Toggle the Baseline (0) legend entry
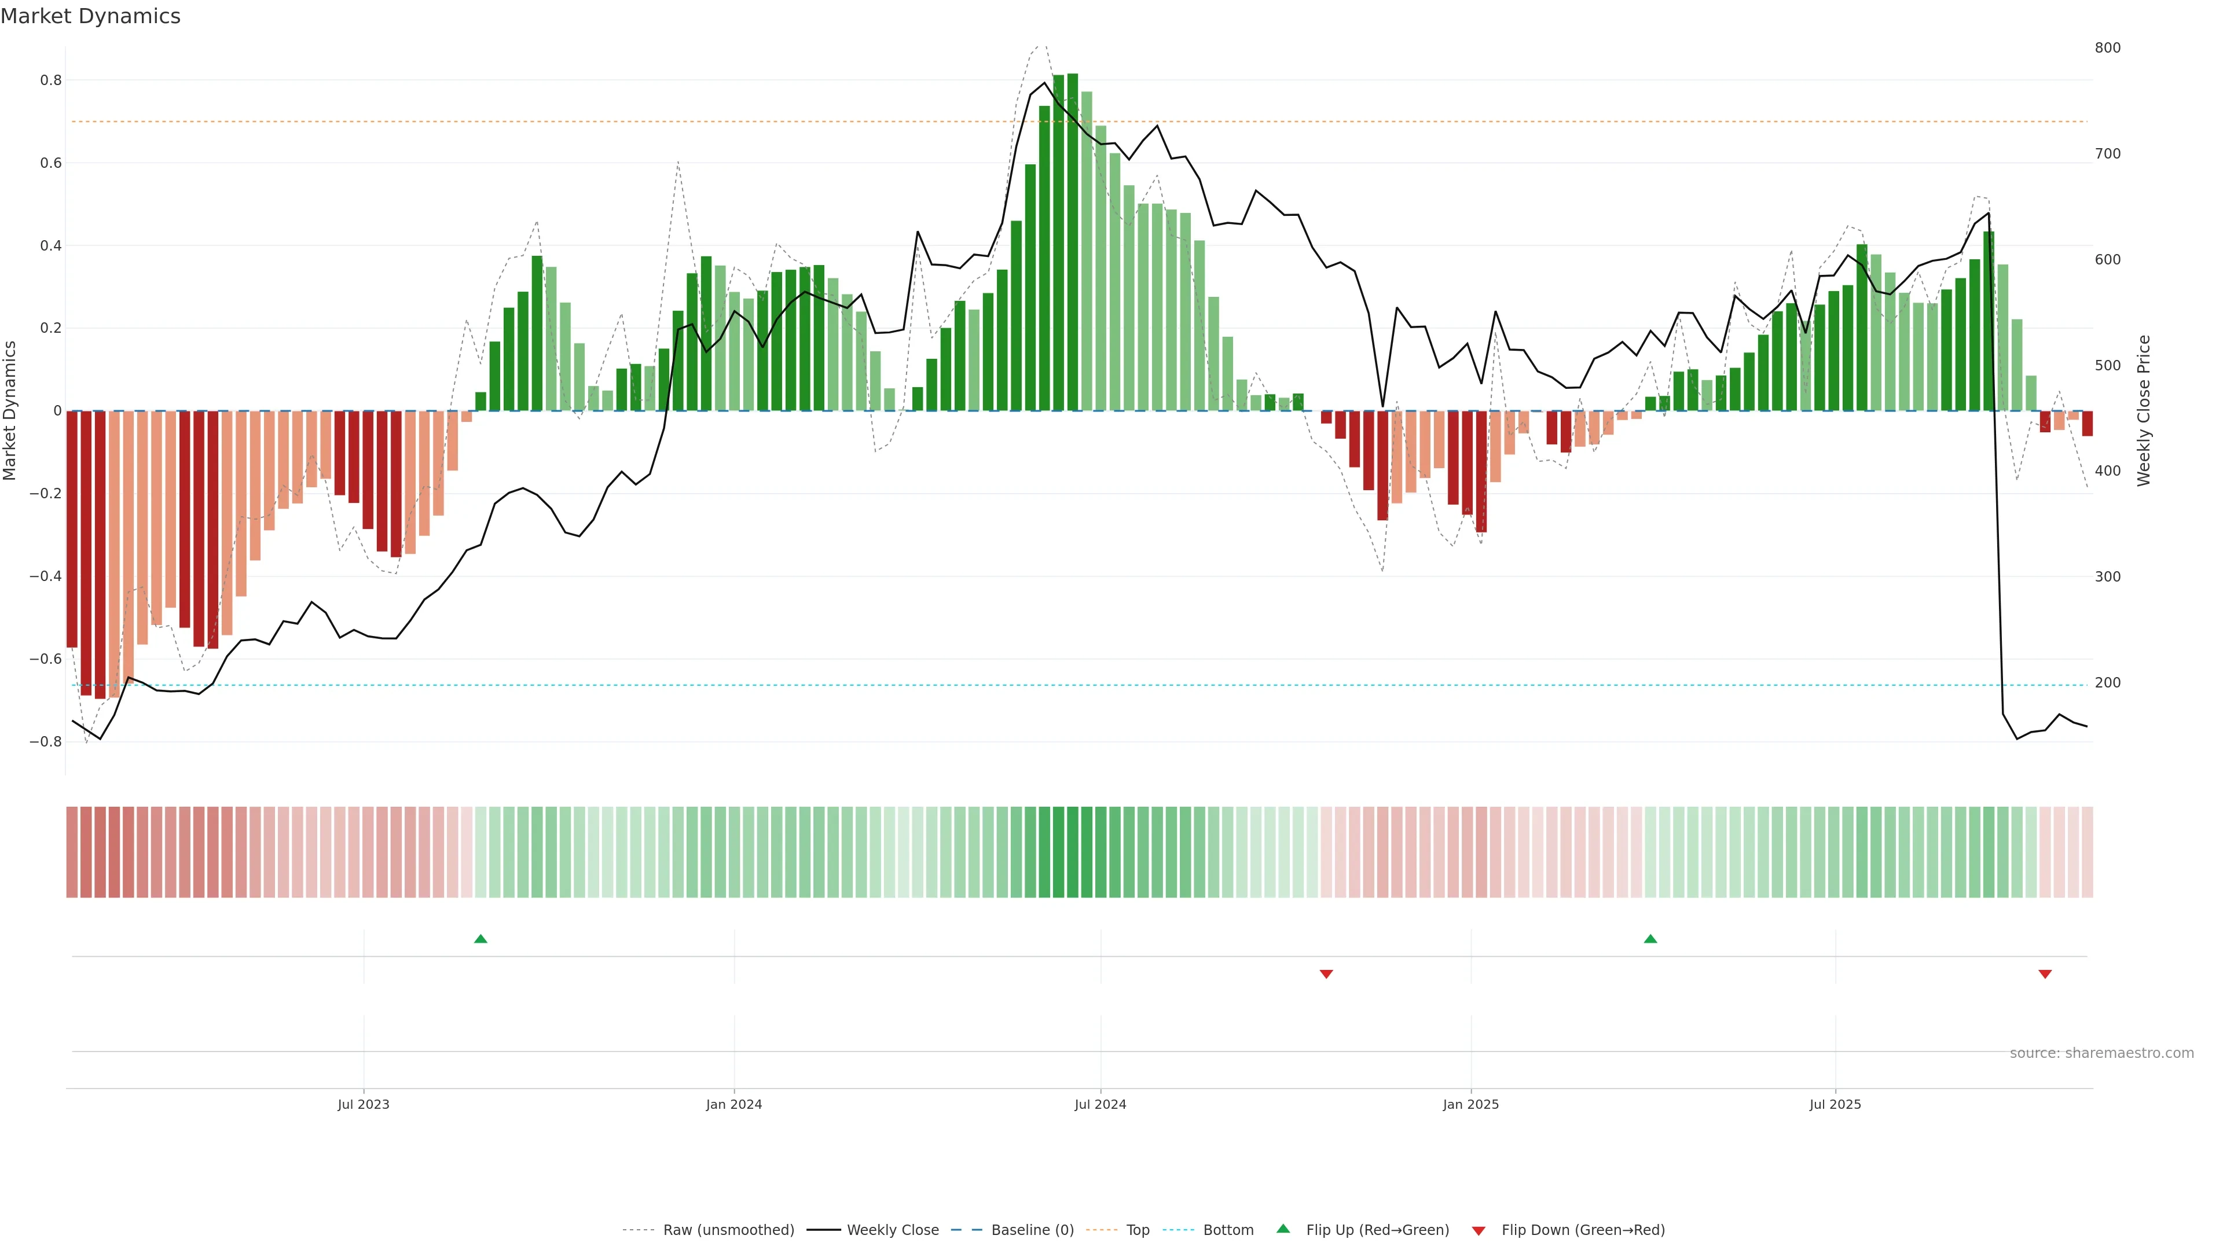 click(1032, 1230)
